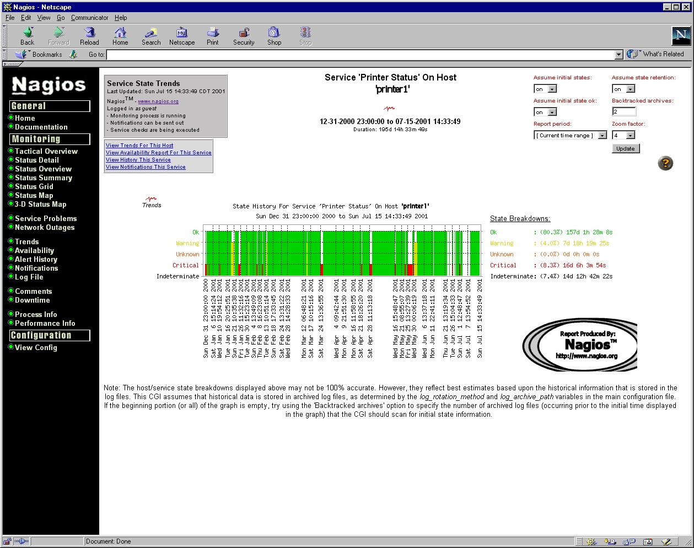Open the Edit menu
Image resolution: width=694 pixels, height=548 pixels.
pos(26,18)
